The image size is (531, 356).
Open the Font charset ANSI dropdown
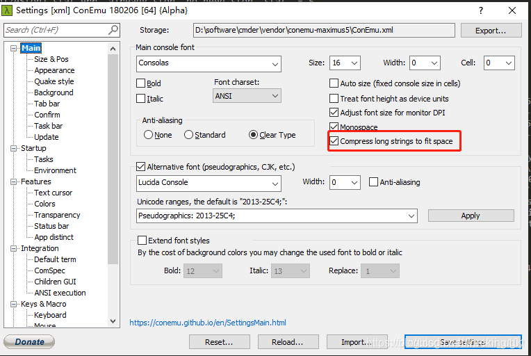[x=247, y=96]
